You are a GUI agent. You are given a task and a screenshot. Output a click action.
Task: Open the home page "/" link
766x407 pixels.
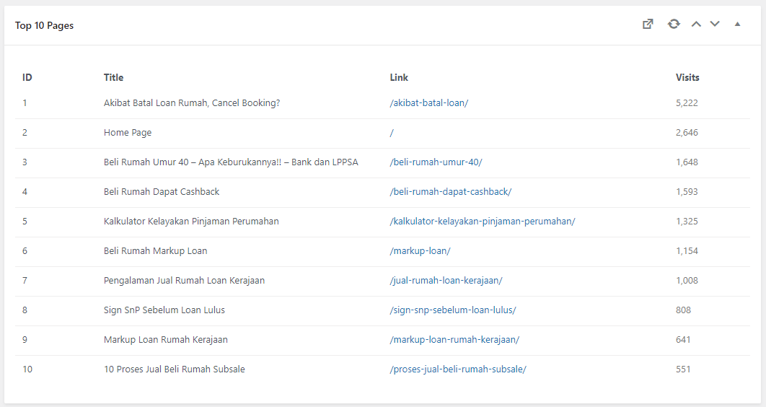click(392, 133)
